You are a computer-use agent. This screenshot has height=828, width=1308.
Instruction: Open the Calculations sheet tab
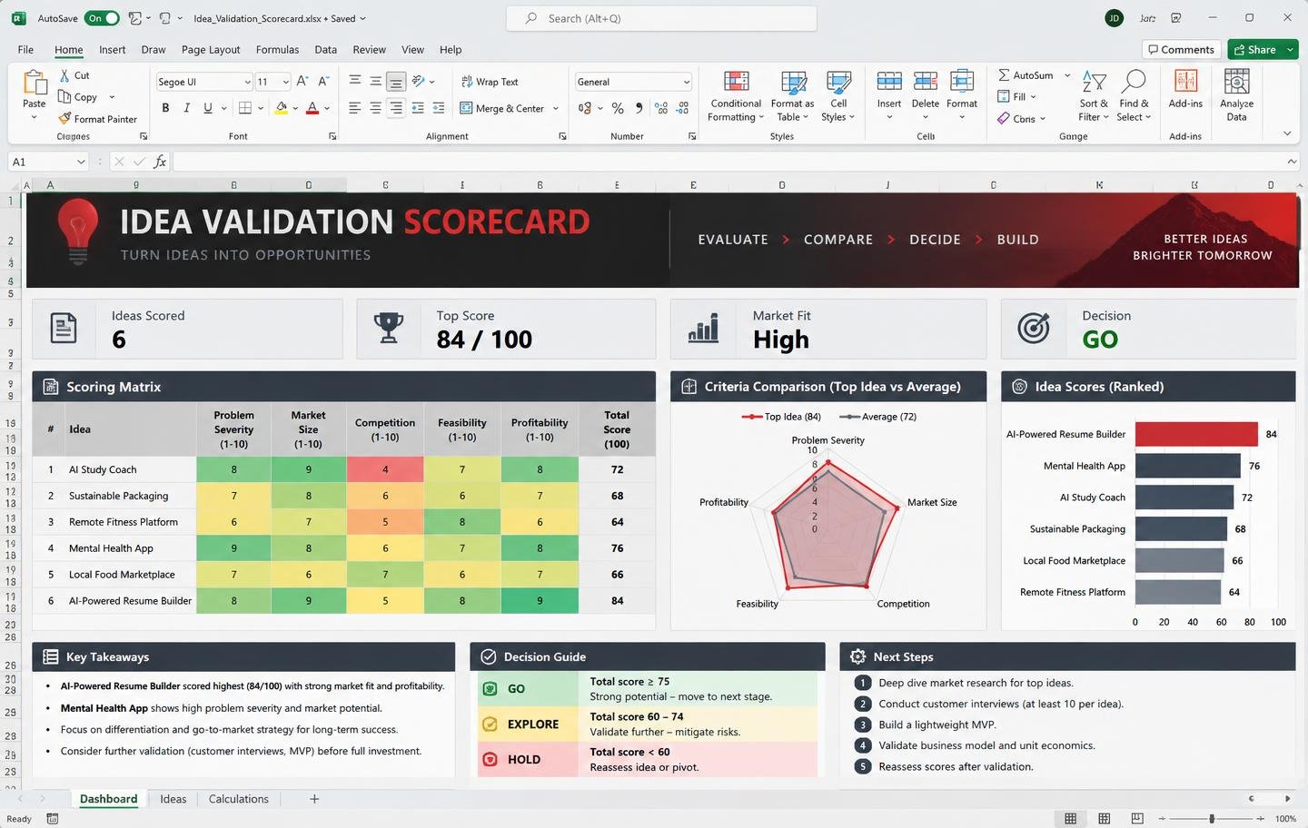click(239, 799)
